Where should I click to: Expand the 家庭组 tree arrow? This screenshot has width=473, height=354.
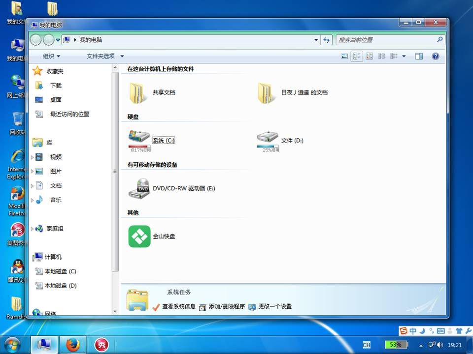click(33, 229)
